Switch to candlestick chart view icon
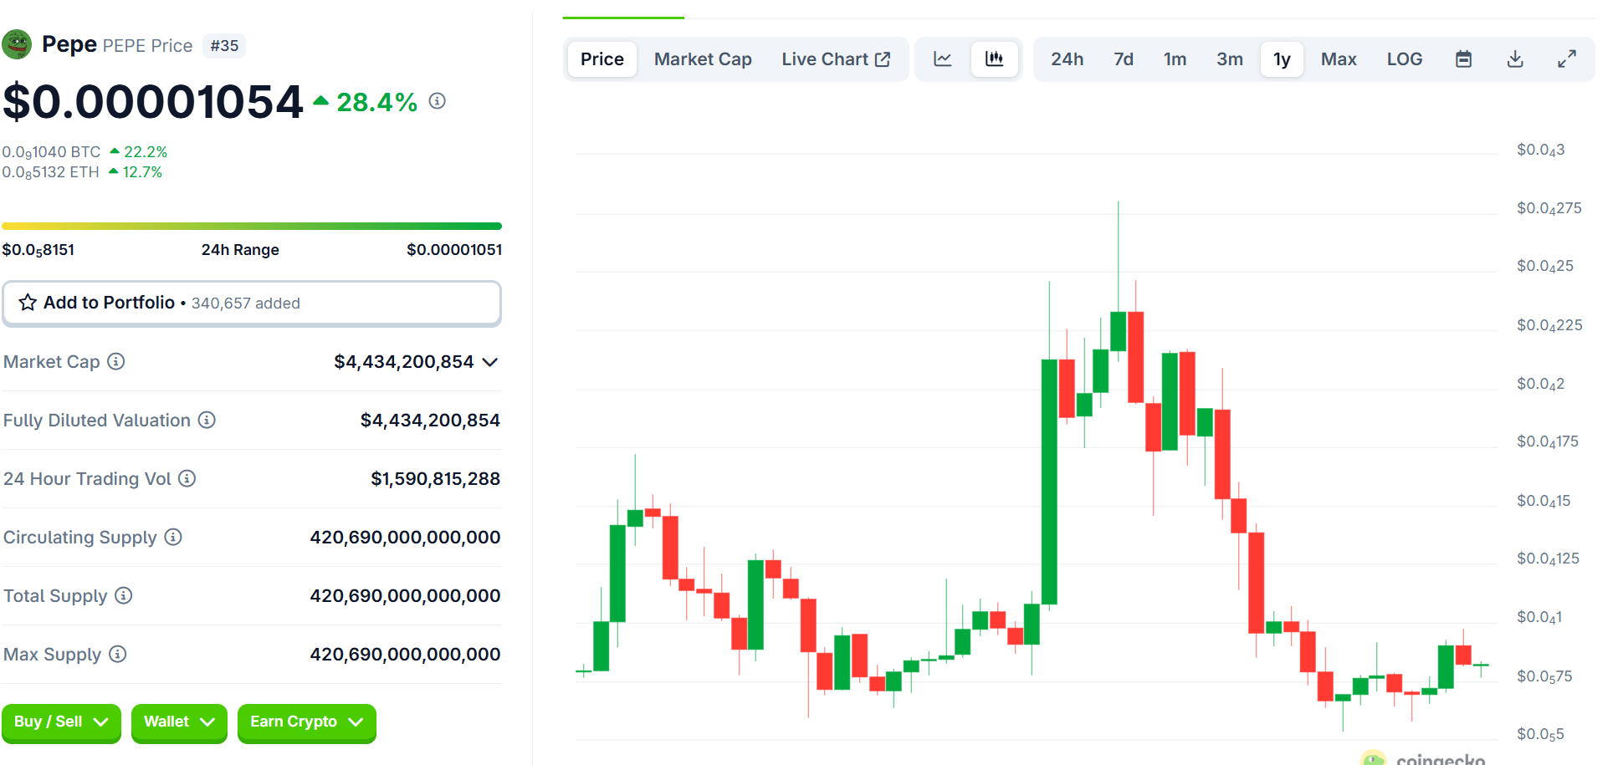1618x765 pixels. tap(995, 59)
